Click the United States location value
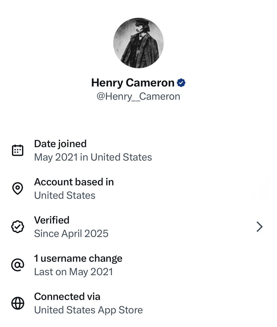Viewport: 277px width, 327px height. (65, 195)
